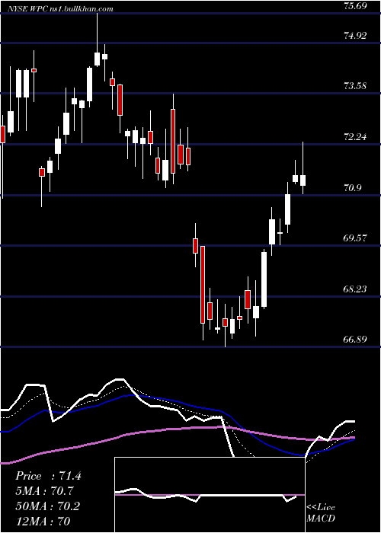Select the 69.57 price level label
This screenshot has width=381, height=533.
click(356, 238)
